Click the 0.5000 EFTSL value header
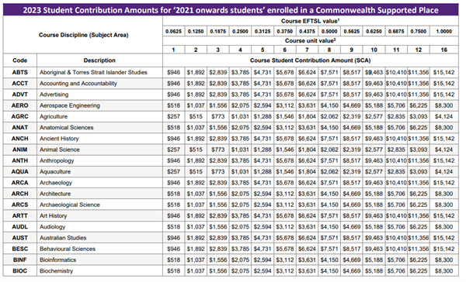 [329, 31]
